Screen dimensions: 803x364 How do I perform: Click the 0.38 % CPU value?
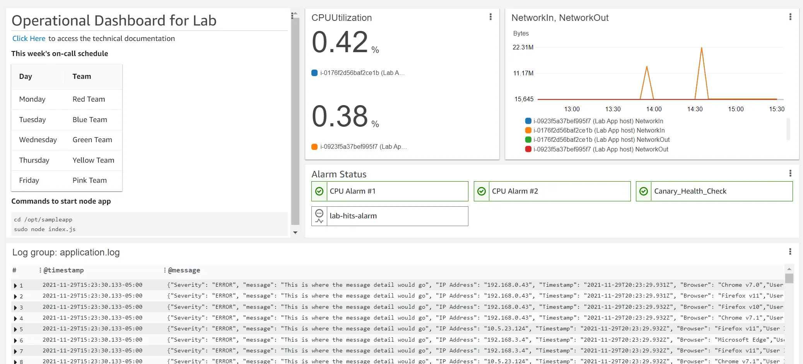tap(345, 116)
